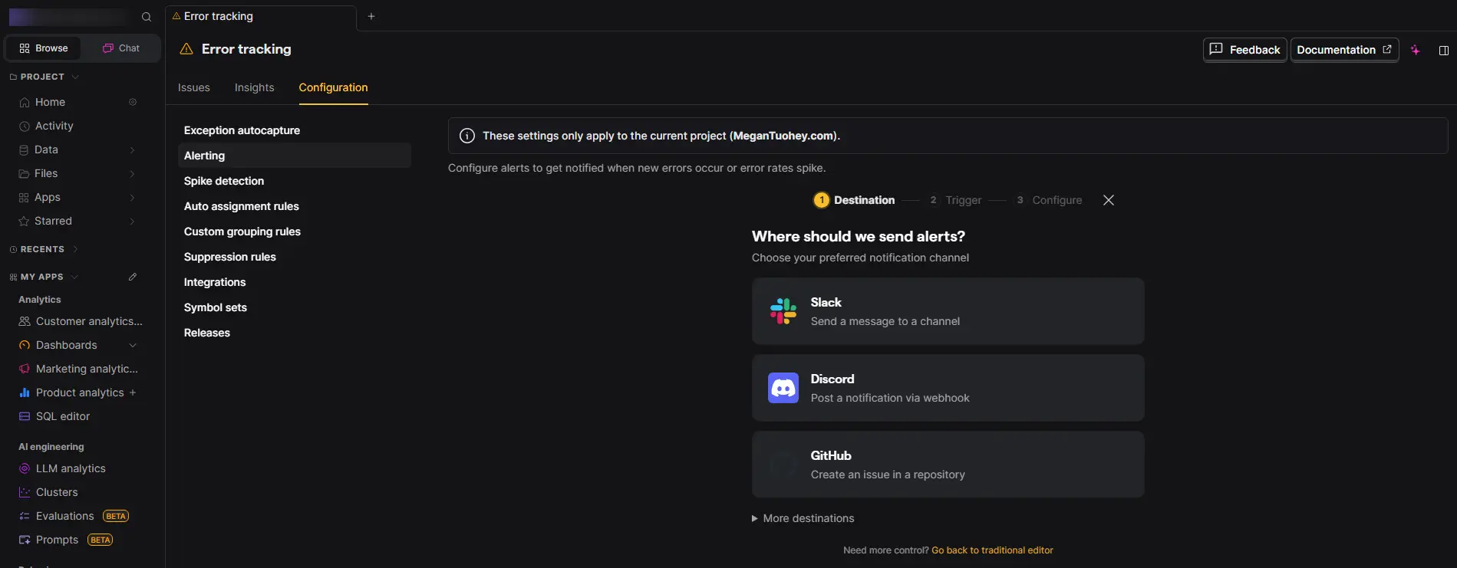Select the Error tracking browser tab

pyautogui.click(x=262, y=16)
